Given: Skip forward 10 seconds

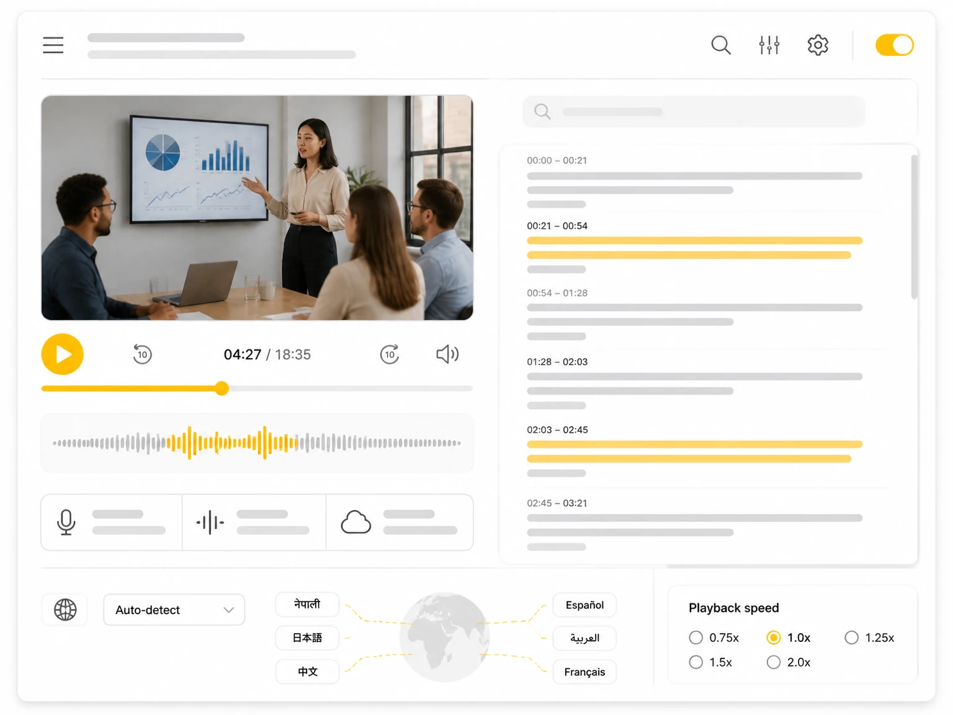Looking at the screenshot, I should pos(389,354).
